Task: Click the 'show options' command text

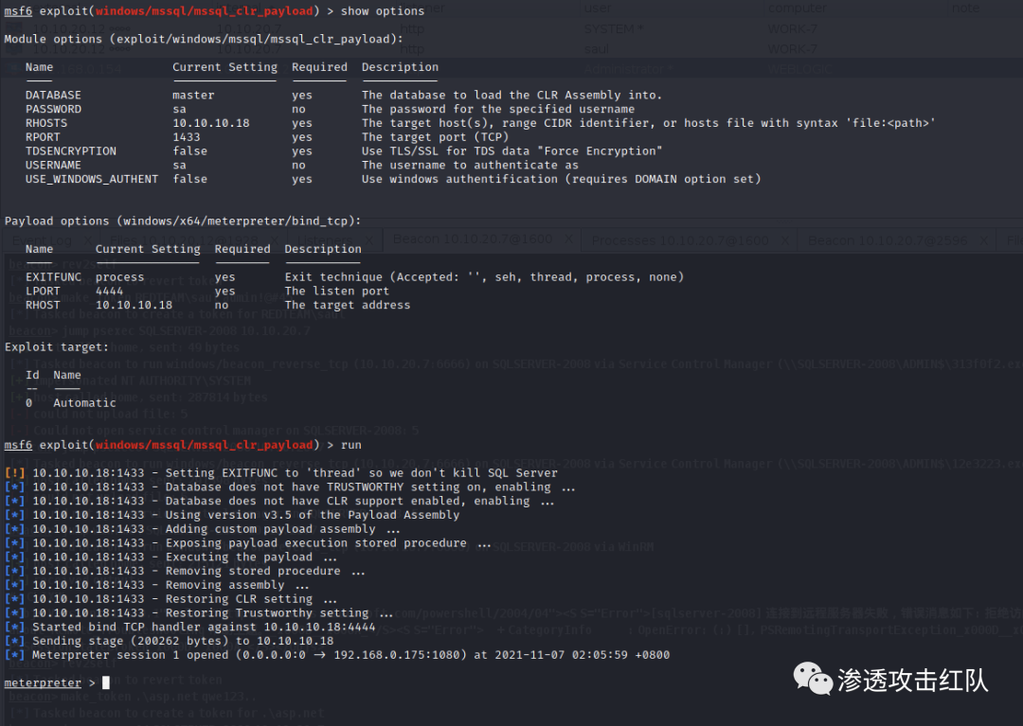Action: [x=383, y=11]
